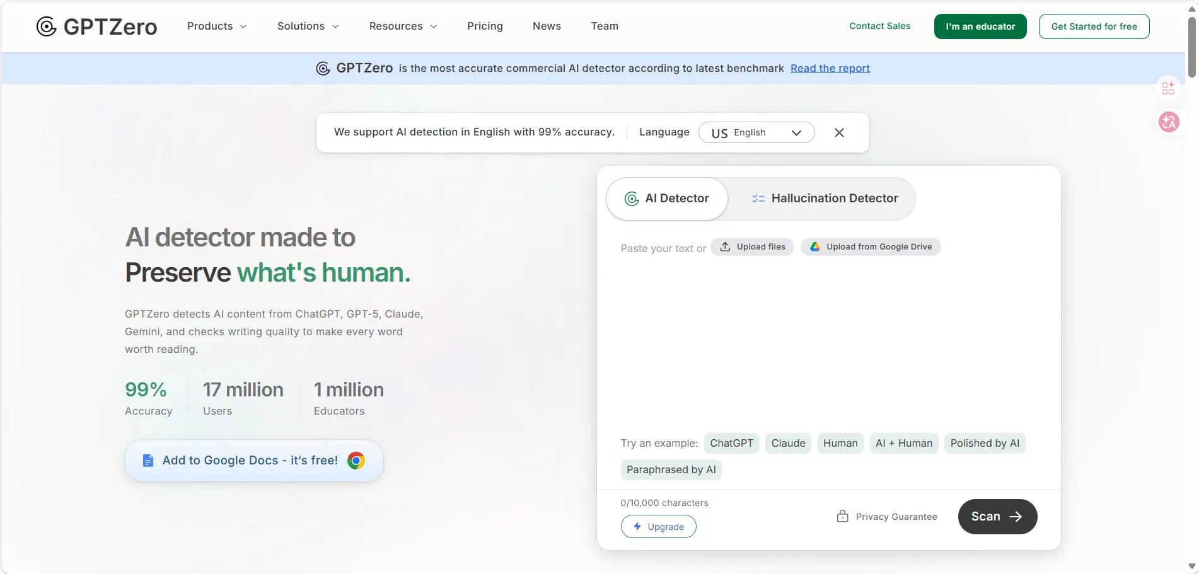Try the Paraphrased by AI example
The height and width of the screenshot is (574, 1199).
(671, 469)
